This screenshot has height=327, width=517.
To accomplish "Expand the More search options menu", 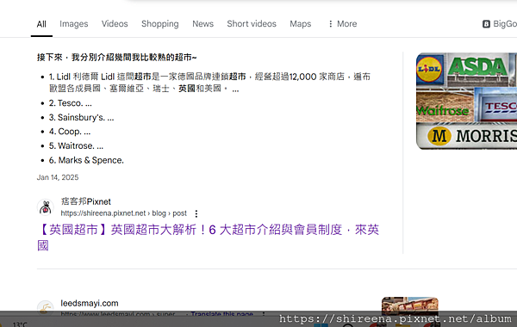I will pyautogui.click(x=343, y=24).
